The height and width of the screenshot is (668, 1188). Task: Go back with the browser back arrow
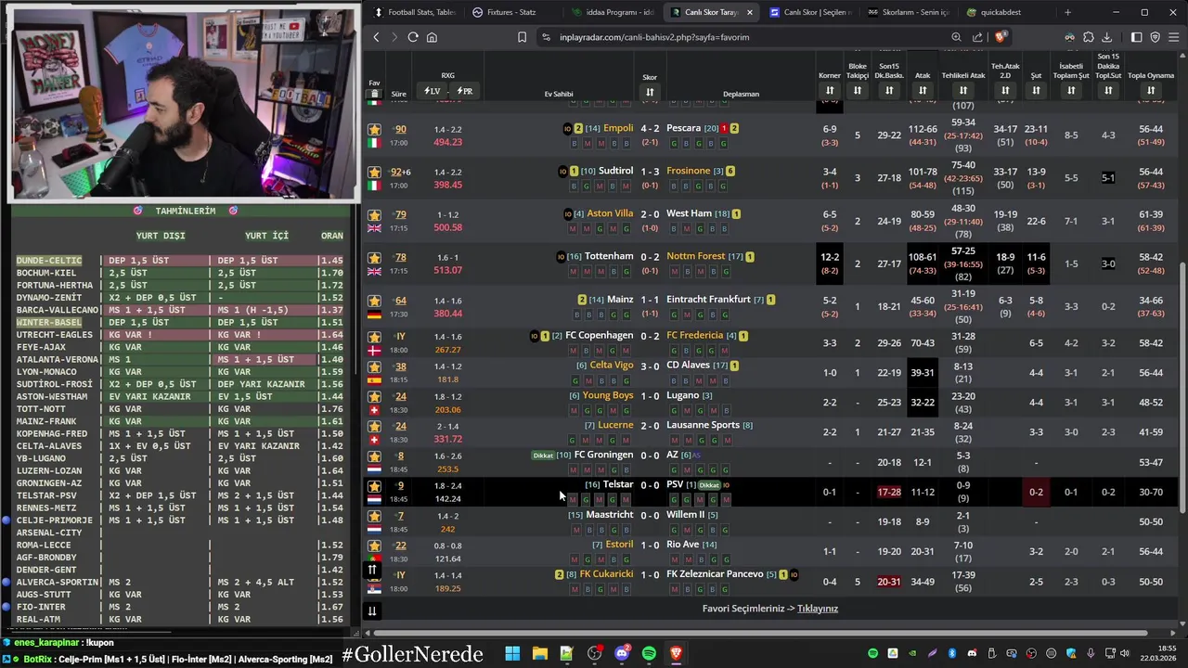coord(376,37)
